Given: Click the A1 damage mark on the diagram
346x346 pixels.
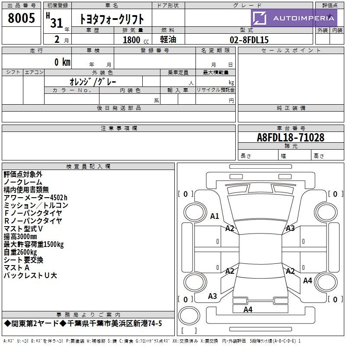Looking at the screenshot, I should 215,216.
